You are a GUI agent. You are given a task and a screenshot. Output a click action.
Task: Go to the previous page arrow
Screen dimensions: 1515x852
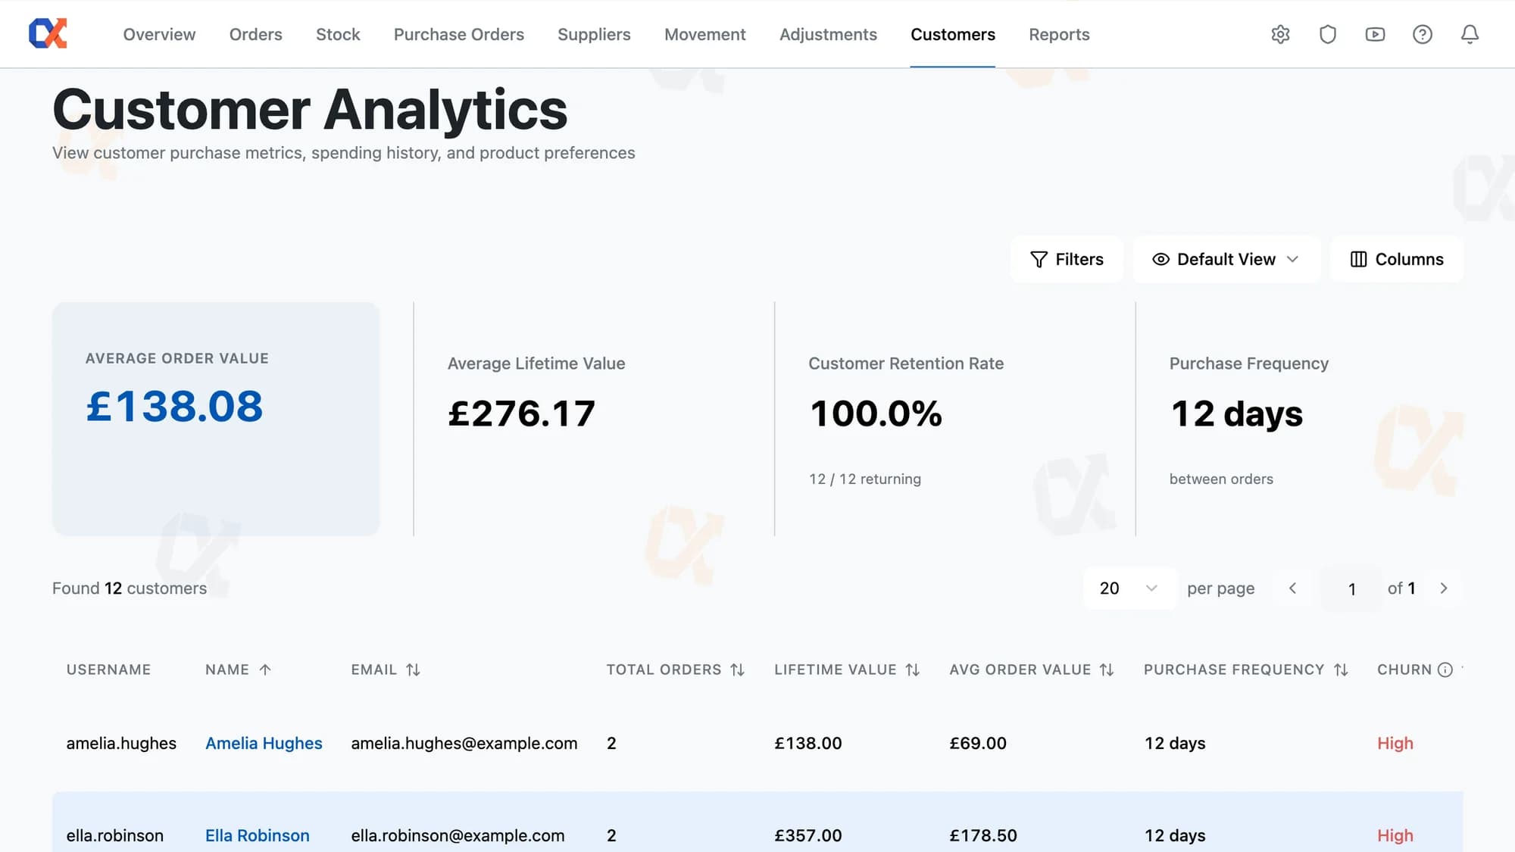coord(1293,588)
